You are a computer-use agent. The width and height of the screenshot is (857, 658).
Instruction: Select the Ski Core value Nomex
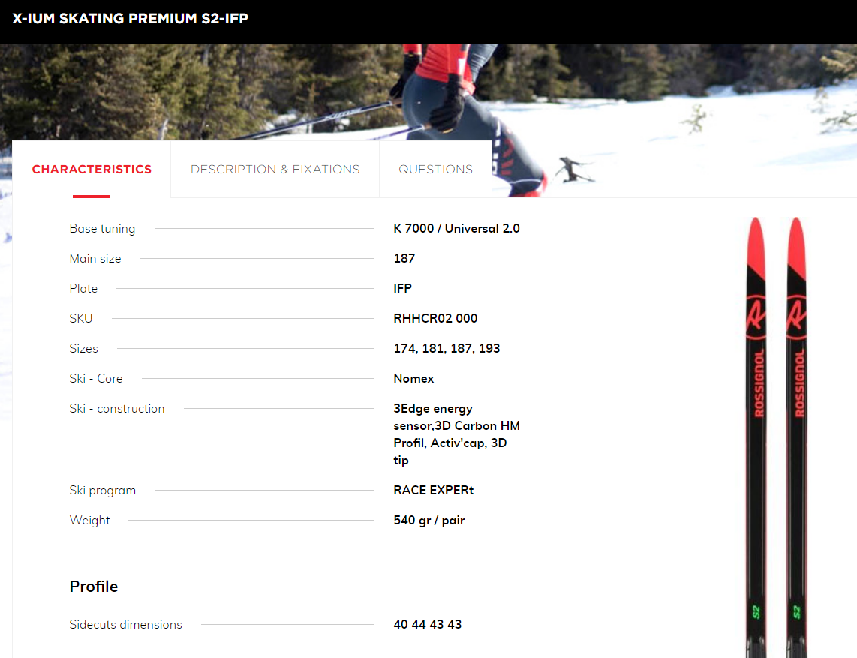[413, 378]
